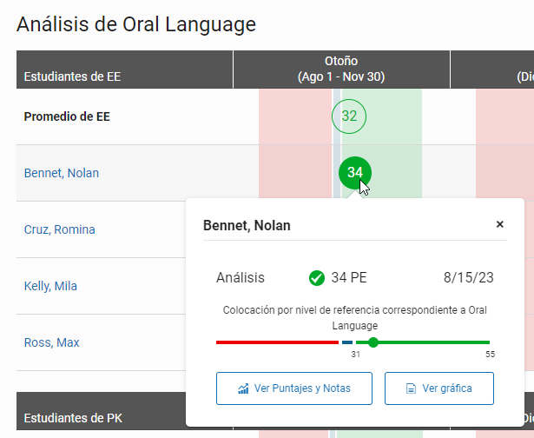
Task: Open Bennet, Nolan in the student list
Action: pos(62,173)
